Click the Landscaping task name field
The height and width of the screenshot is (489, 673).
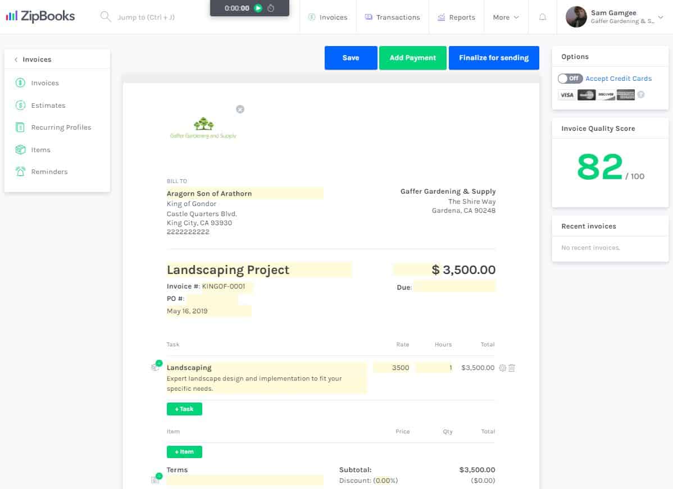coord(266,368)
